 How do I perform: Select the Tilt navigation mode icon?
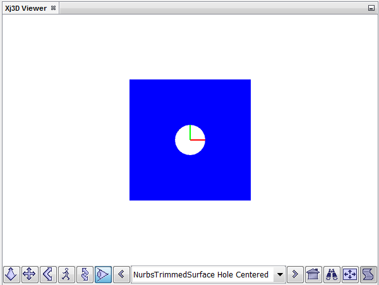point(47,274)
